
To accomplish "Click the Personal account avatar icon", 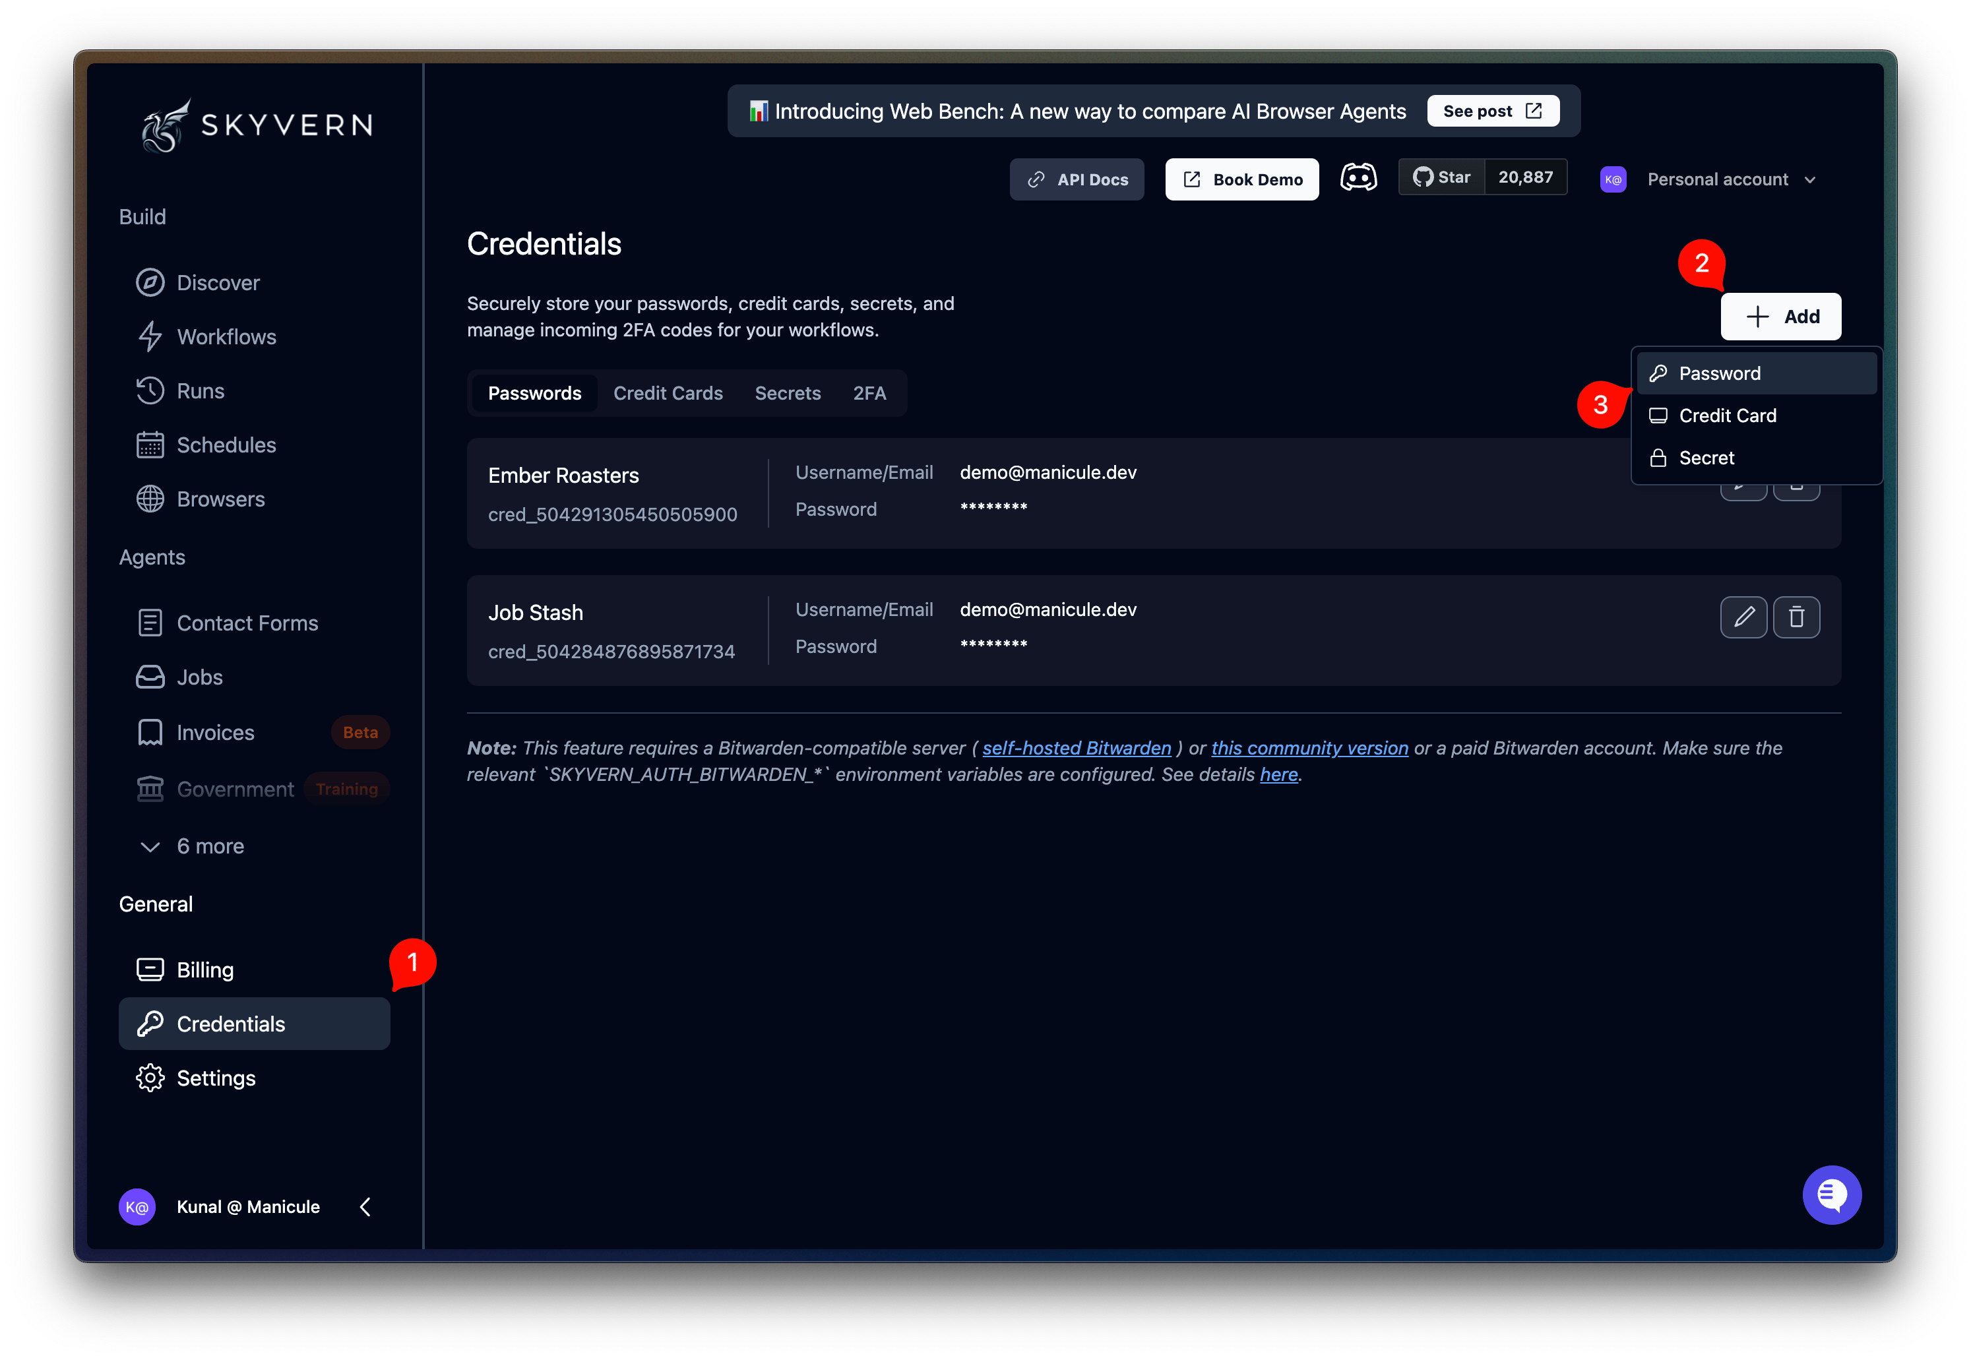I will tap(1612, 179).
